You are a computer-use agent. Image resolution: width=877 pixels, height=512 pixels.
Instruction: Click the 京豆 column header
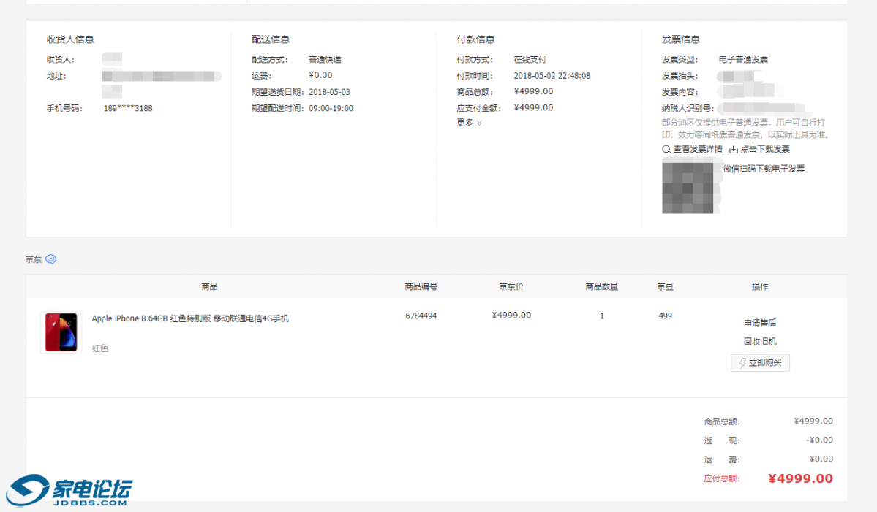(665, 287)
